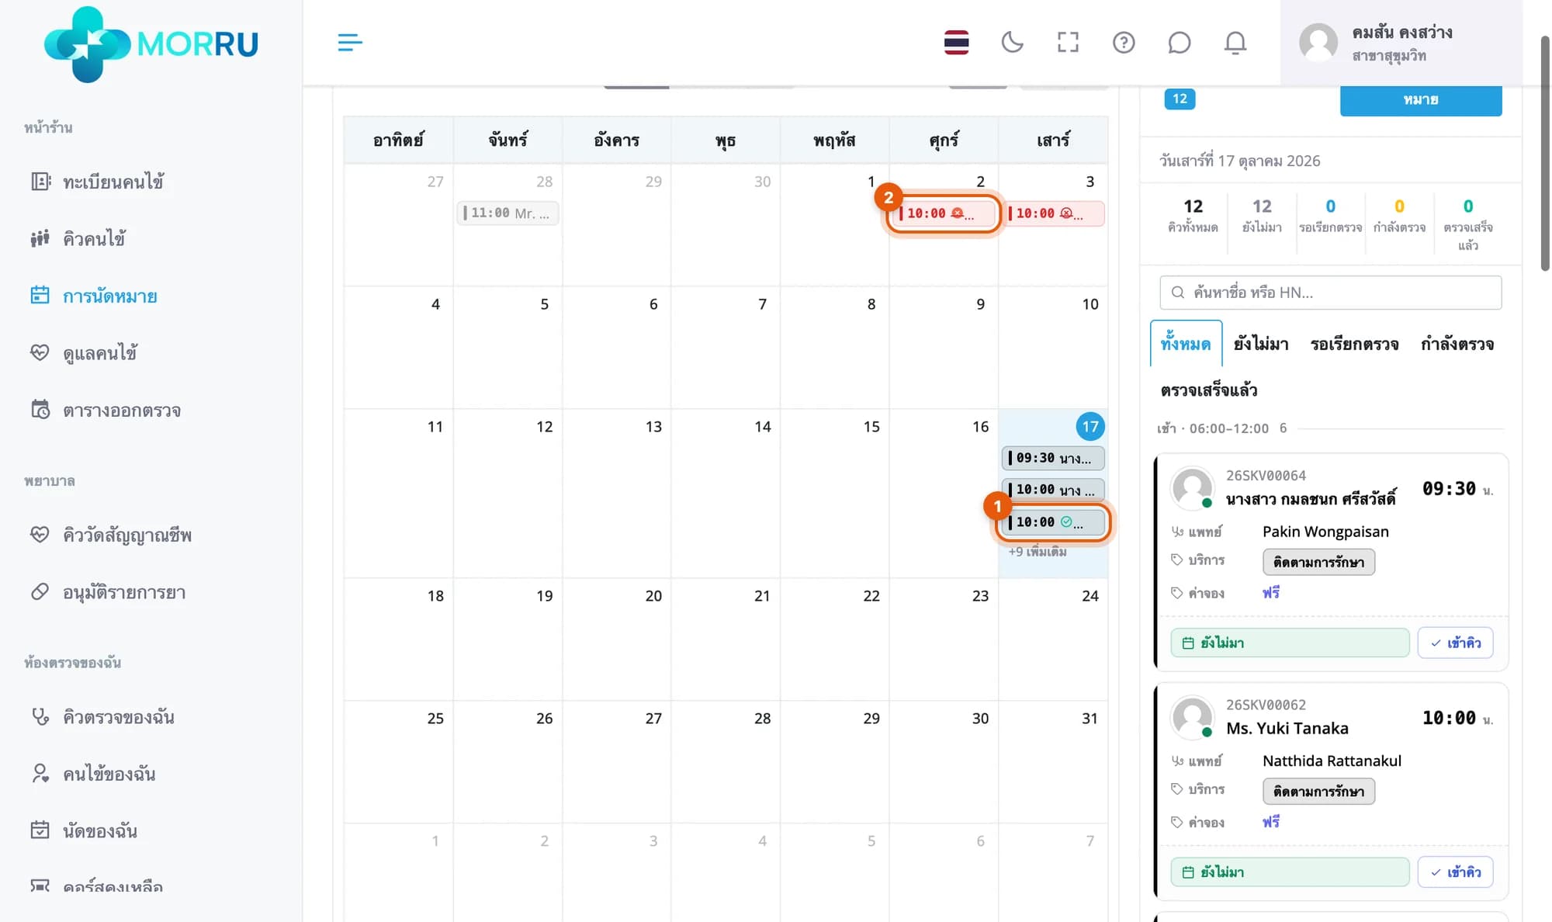Screen dimensions: 1552x922
Task: Open the chat messages icon
Action: (1179, 42)
